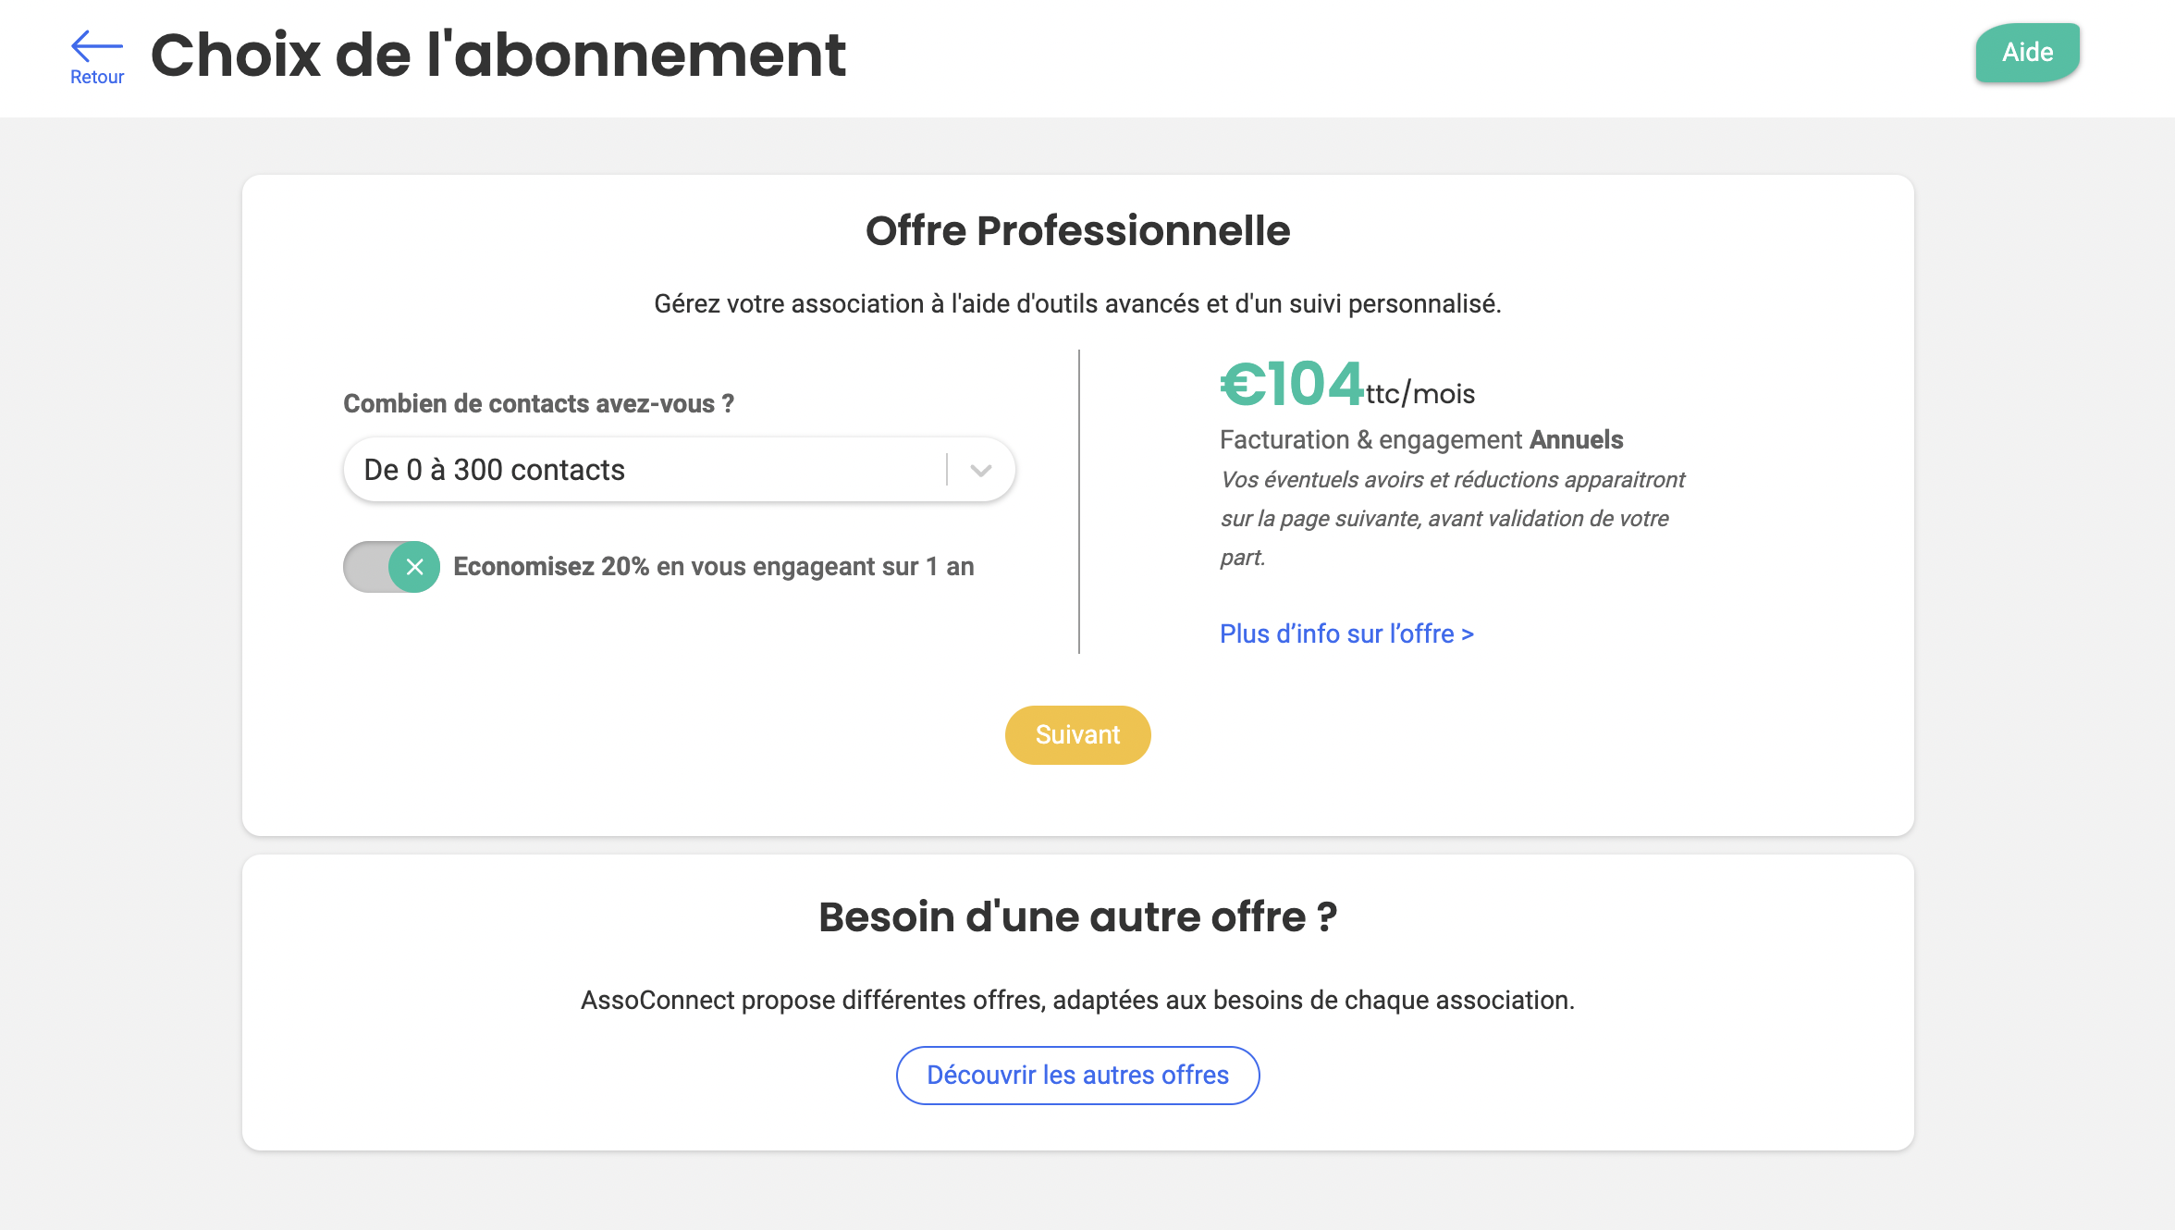Open the contacts count dropdown field
This screenshot has height=1230, width=2175.
coord(647,470)
